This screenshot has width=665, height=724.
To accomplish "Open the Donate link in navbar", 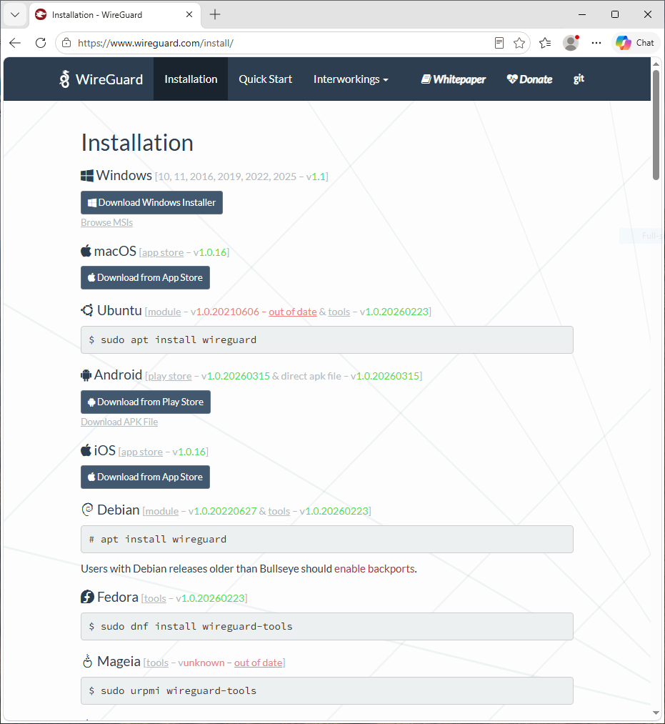I will [x=529, y=79].
